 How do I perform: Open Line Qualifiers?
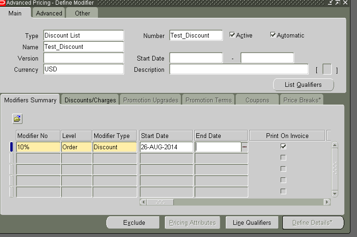pos(252,222)
